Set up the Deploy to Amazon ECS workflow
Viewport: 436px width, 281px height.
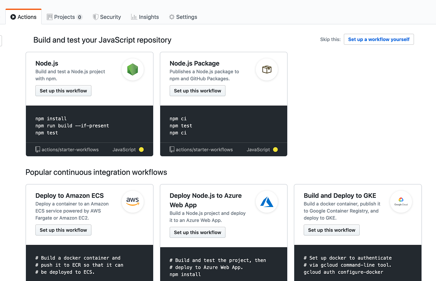click(x=63, y=230)
